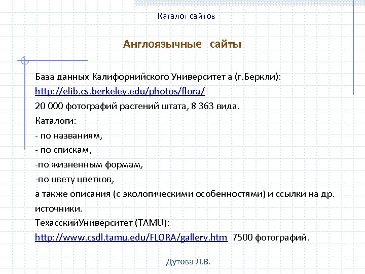Click the 'Англоязычные сайты' title
365x274 pixels.
point(182,44)
